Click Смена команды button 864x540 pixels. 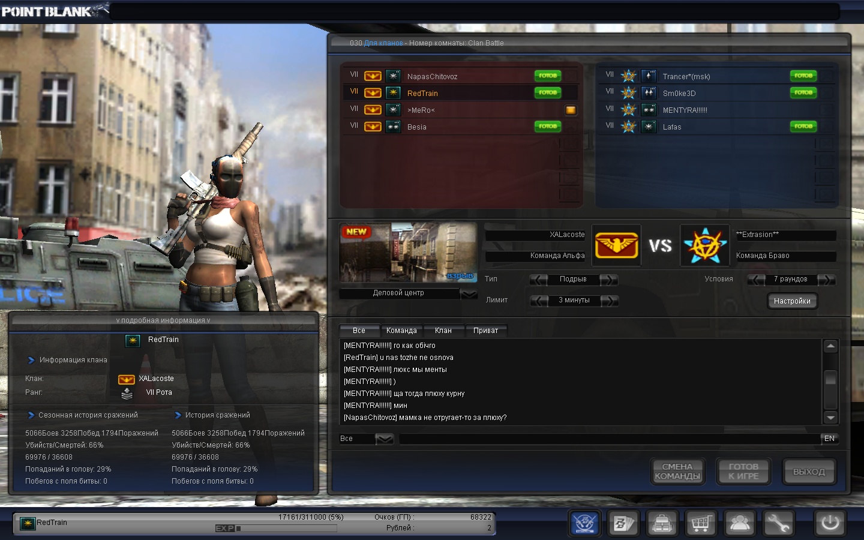pyautogui.click(x=677, y=472)
